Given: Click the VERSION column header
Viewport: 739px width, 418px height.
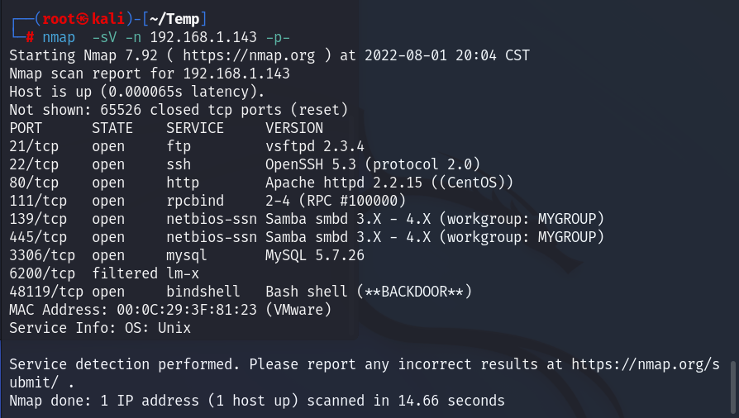Looking at the screenshot, I should point(294,128).
